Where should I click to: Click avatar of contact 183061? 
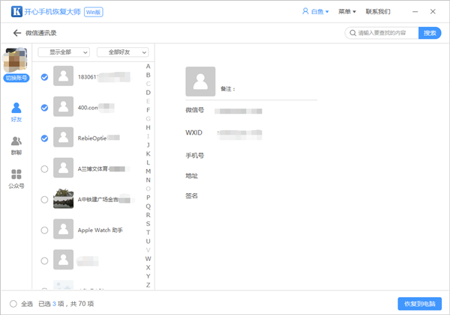click(64, 76)
